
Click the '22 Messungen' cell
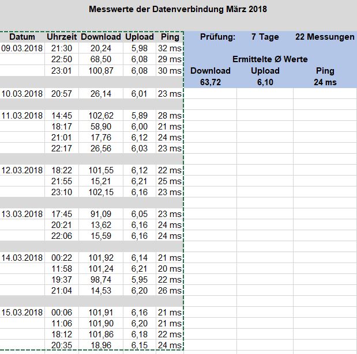(325, 37)
